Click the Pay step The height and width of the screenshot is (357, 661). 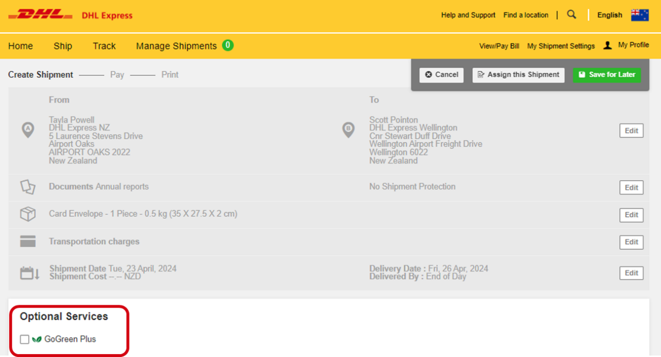coord(117,75)
